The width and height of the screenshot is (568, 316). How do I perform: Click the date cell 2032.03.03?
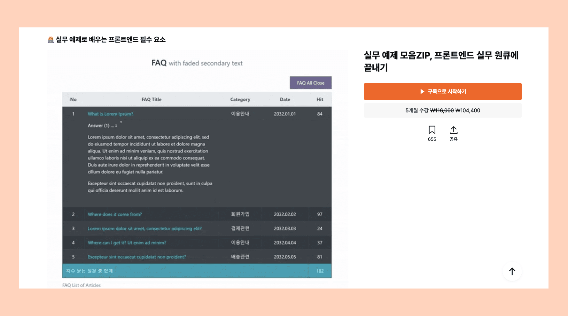285,228
